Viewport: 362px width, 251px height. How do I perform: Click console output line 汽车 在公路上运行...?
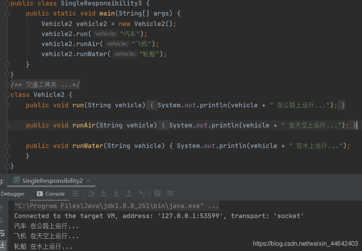[x=46, y=226]
